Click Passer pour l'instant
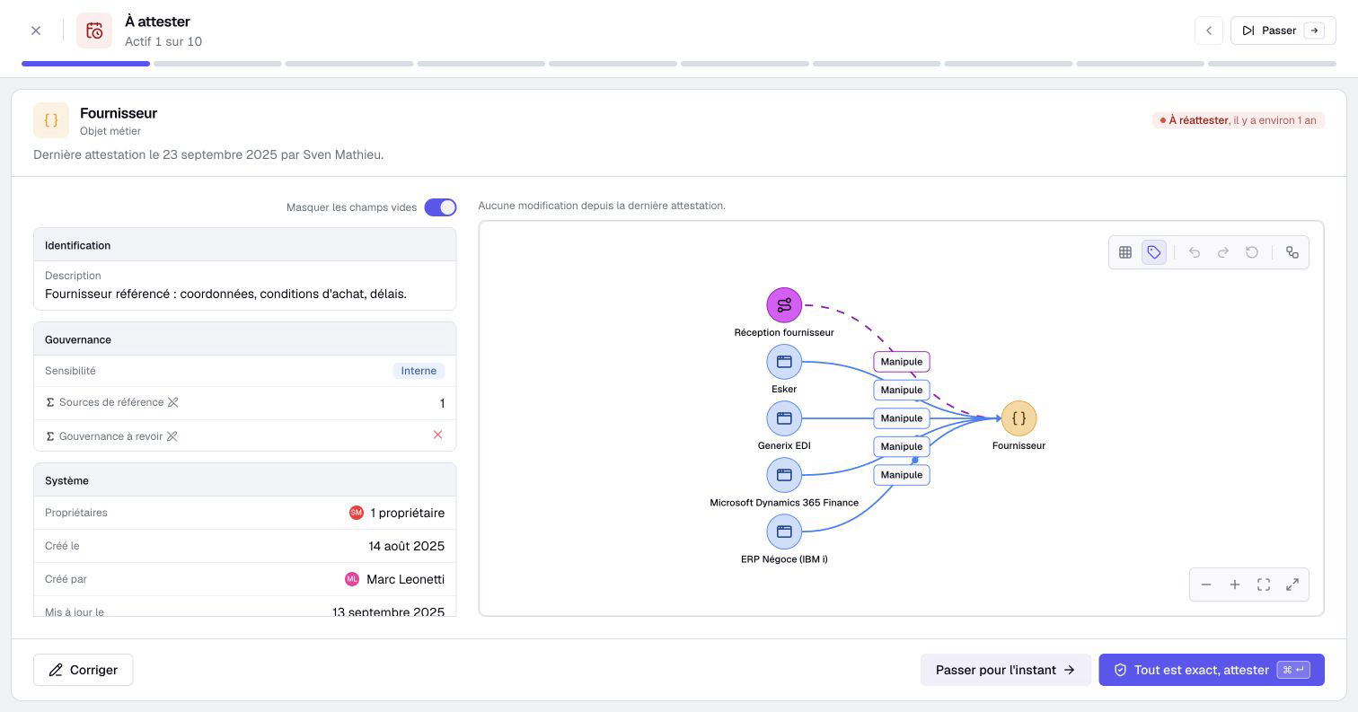 click(1005, 670)
